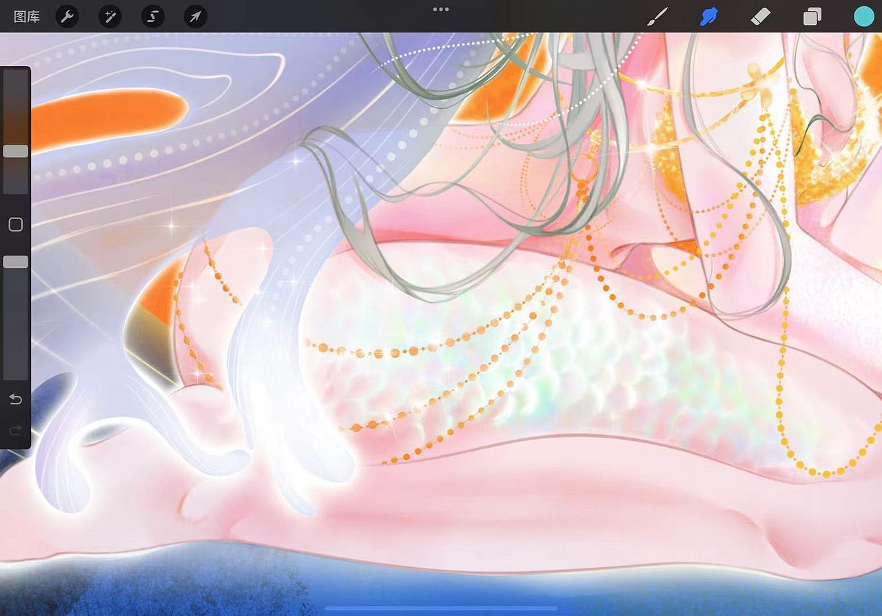The image size is (882, 616).
Task: Select the Smudge finger tool
Action: [708, 17]
